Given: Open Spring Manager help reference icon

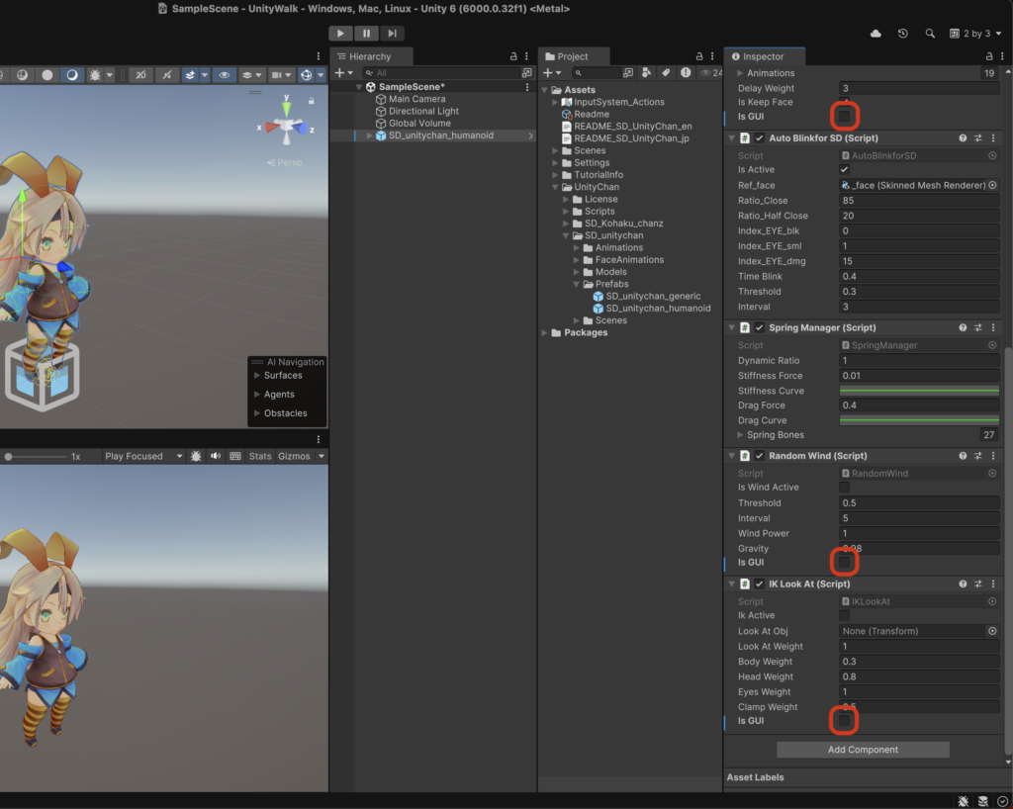Looking at the screenshot, I should point(963,327).
